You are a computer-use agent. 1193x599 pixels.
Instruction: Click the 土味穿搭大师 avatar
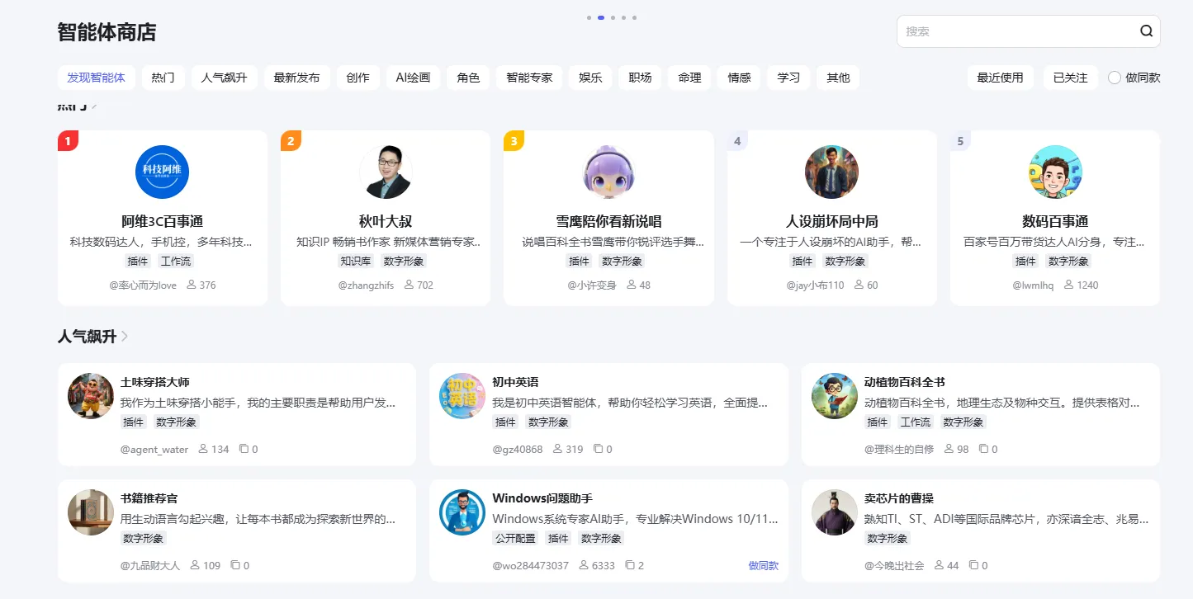coord(91,395)
